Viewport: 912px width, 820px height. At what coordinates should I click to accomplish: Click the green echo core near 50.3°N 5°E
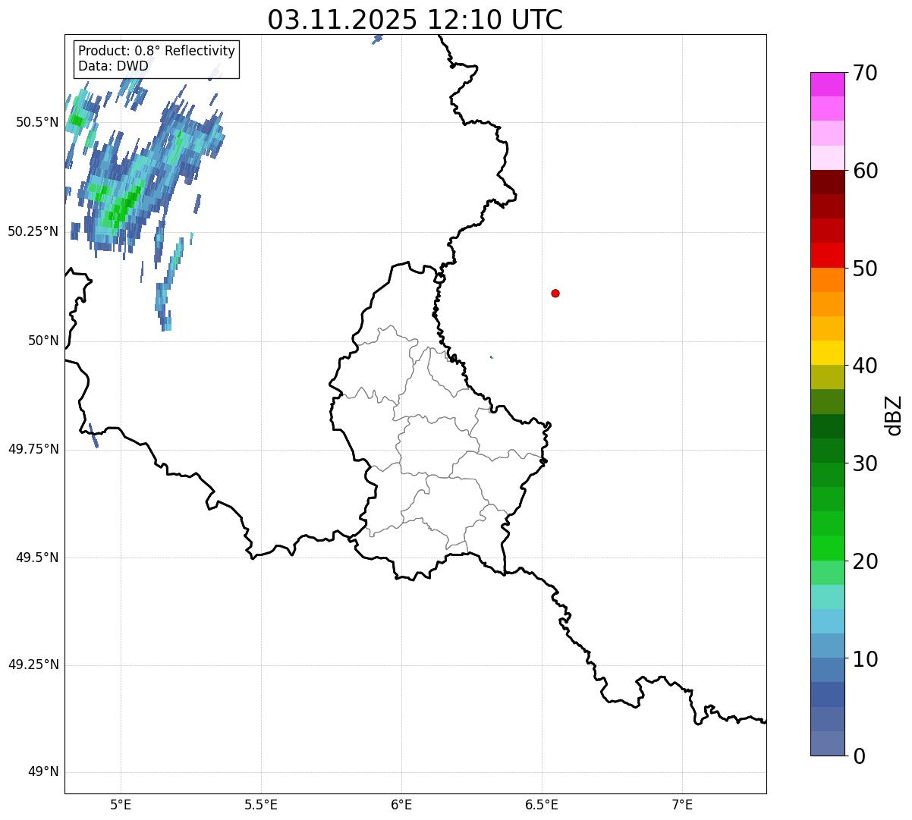tap(121, 208)
